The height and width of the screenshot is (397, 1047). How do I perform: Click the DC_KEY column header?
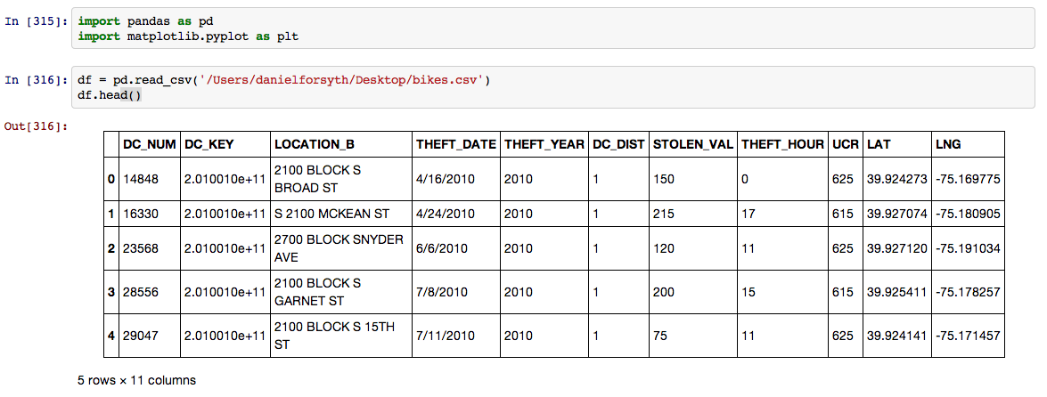click(x=209, y=144)
